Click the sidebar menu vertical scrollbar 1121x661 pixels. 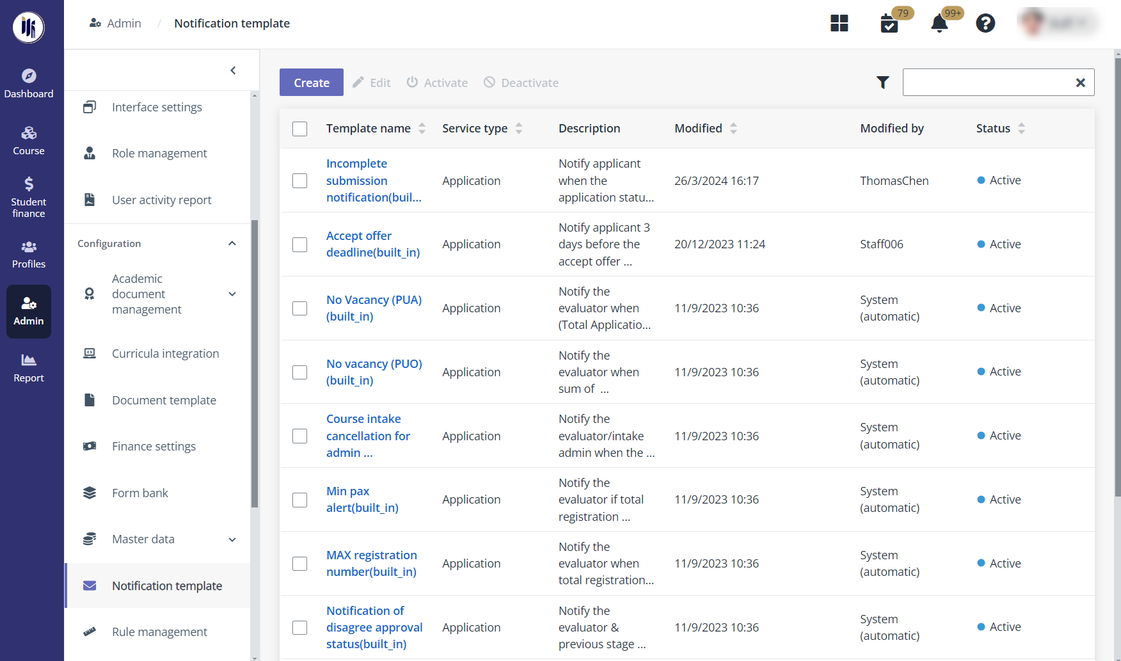pos(255,363)
